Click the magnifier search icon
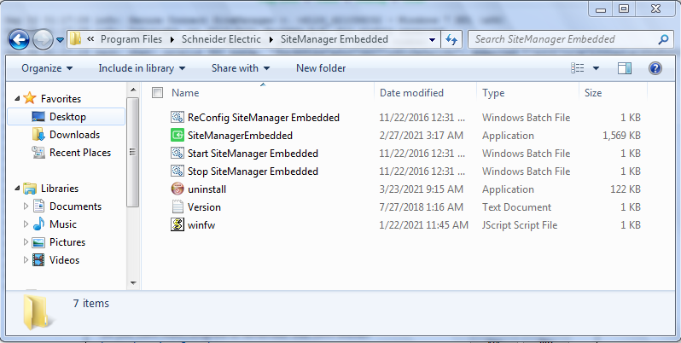Image resolution: width=681 pixels, height=343 pixels. 663,39
